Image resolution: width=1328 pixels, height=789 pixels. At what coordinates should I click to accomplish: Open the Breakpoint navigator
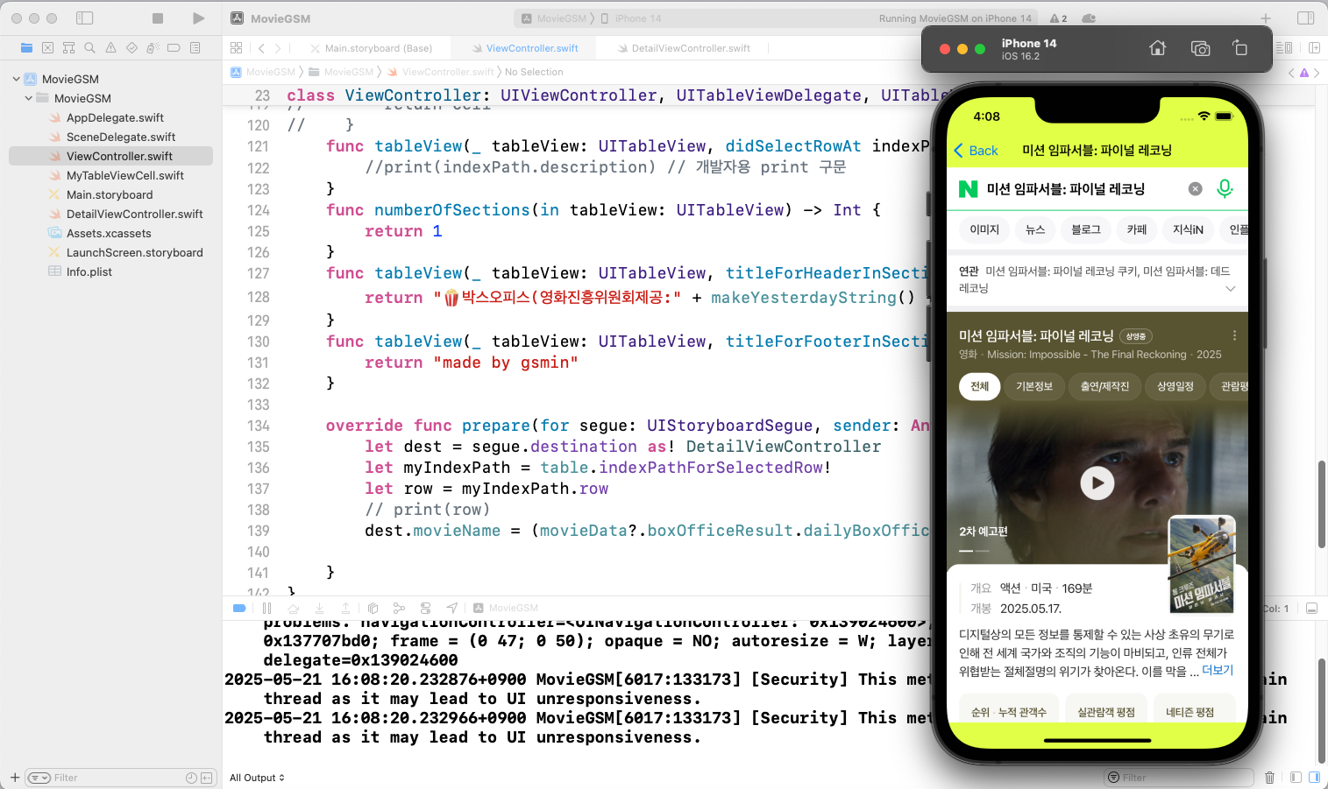pyautogui.click(x=174, y=48)
